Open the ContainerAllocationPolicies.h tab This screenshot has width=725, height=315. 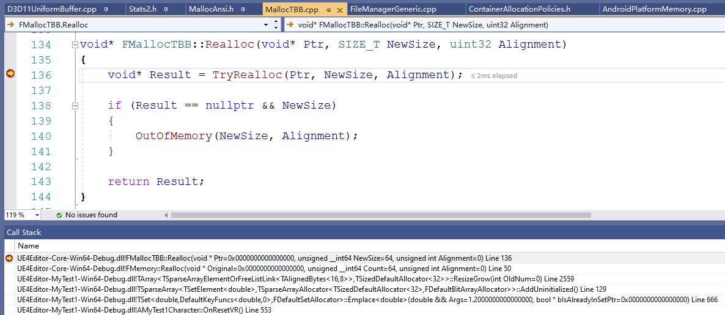[x=519, y=9]
